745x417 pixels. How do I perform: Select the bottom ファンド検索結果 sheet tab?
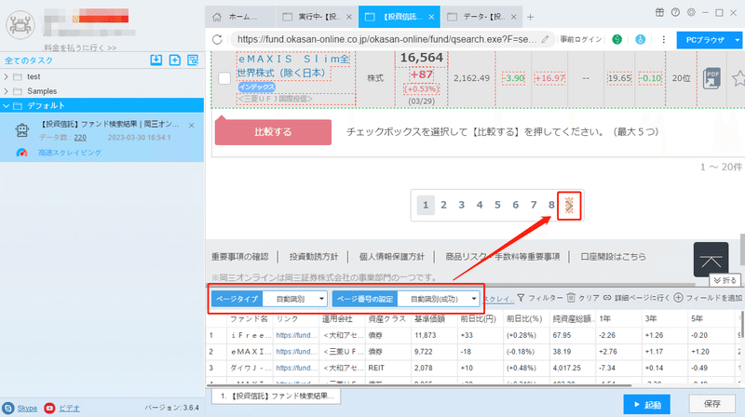tap(276, 396)
